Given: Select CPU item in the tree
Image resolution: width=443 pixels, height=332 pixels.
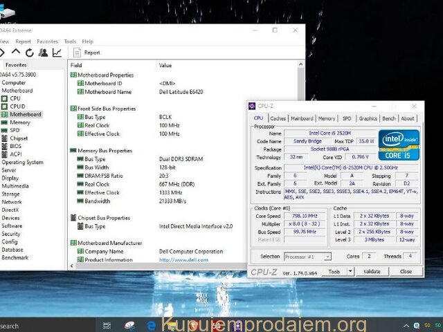Looking at the screenshot, I should (x=15, y=98).
